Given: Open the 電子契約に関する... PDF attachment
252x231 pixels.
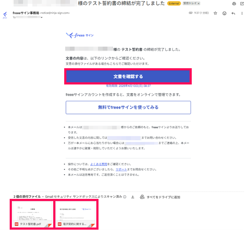Looking at the screenshot, I should 76,214.
